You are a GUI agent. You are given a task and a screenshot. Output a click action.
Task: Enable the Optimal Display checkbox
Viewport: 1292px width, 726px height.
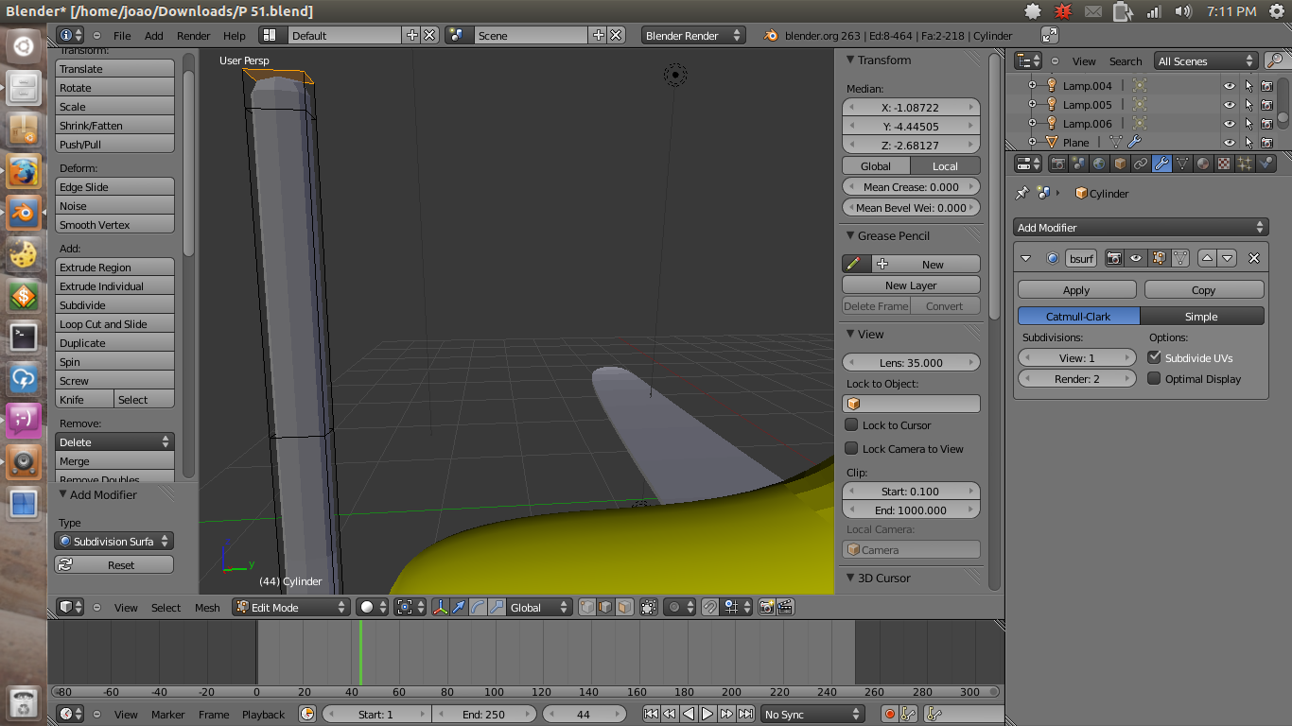1154,378
